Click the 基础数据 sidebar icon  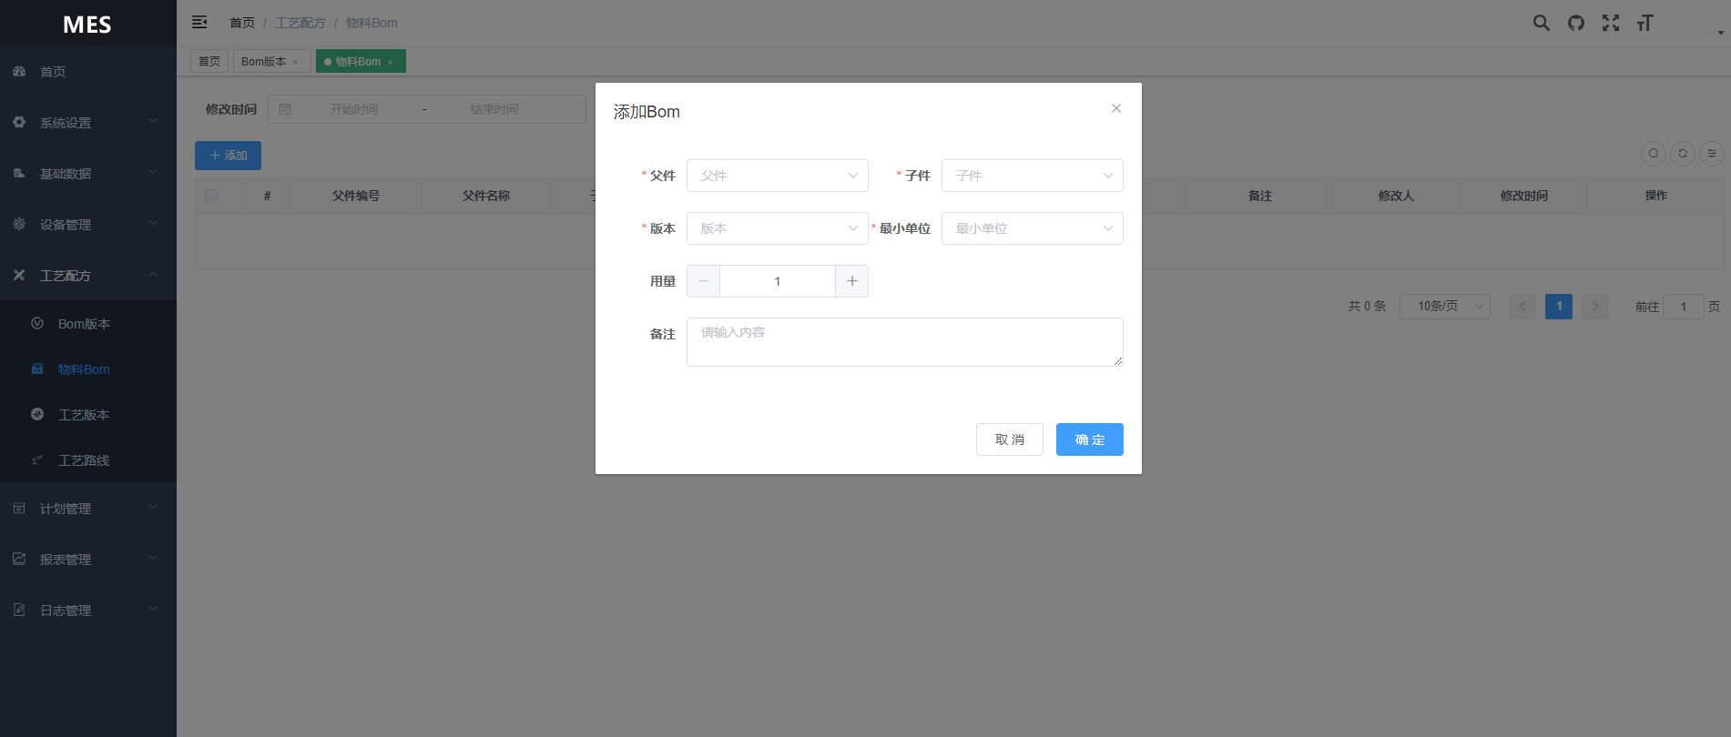tap(19, 173)
